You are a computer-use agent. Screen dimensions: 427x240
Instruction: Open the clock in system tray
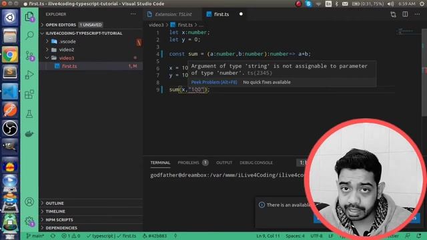(x=406, y=4)
